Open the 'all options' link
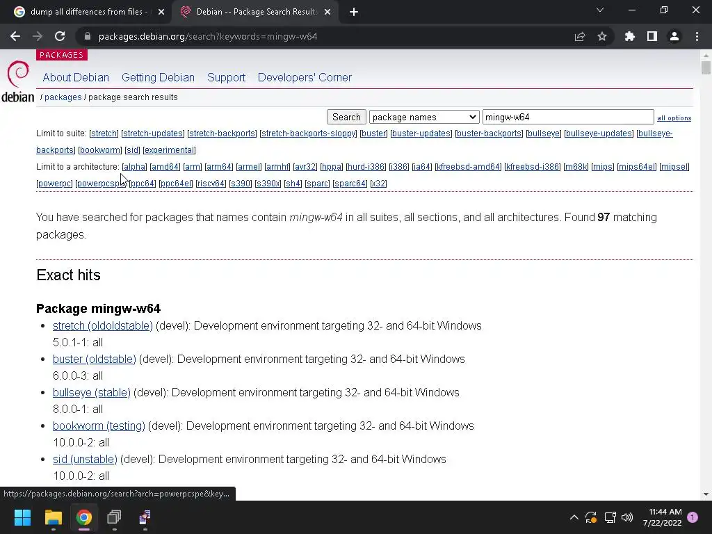Image resolution: width=712 pixels, height=534 pixels. pos(674,118)
